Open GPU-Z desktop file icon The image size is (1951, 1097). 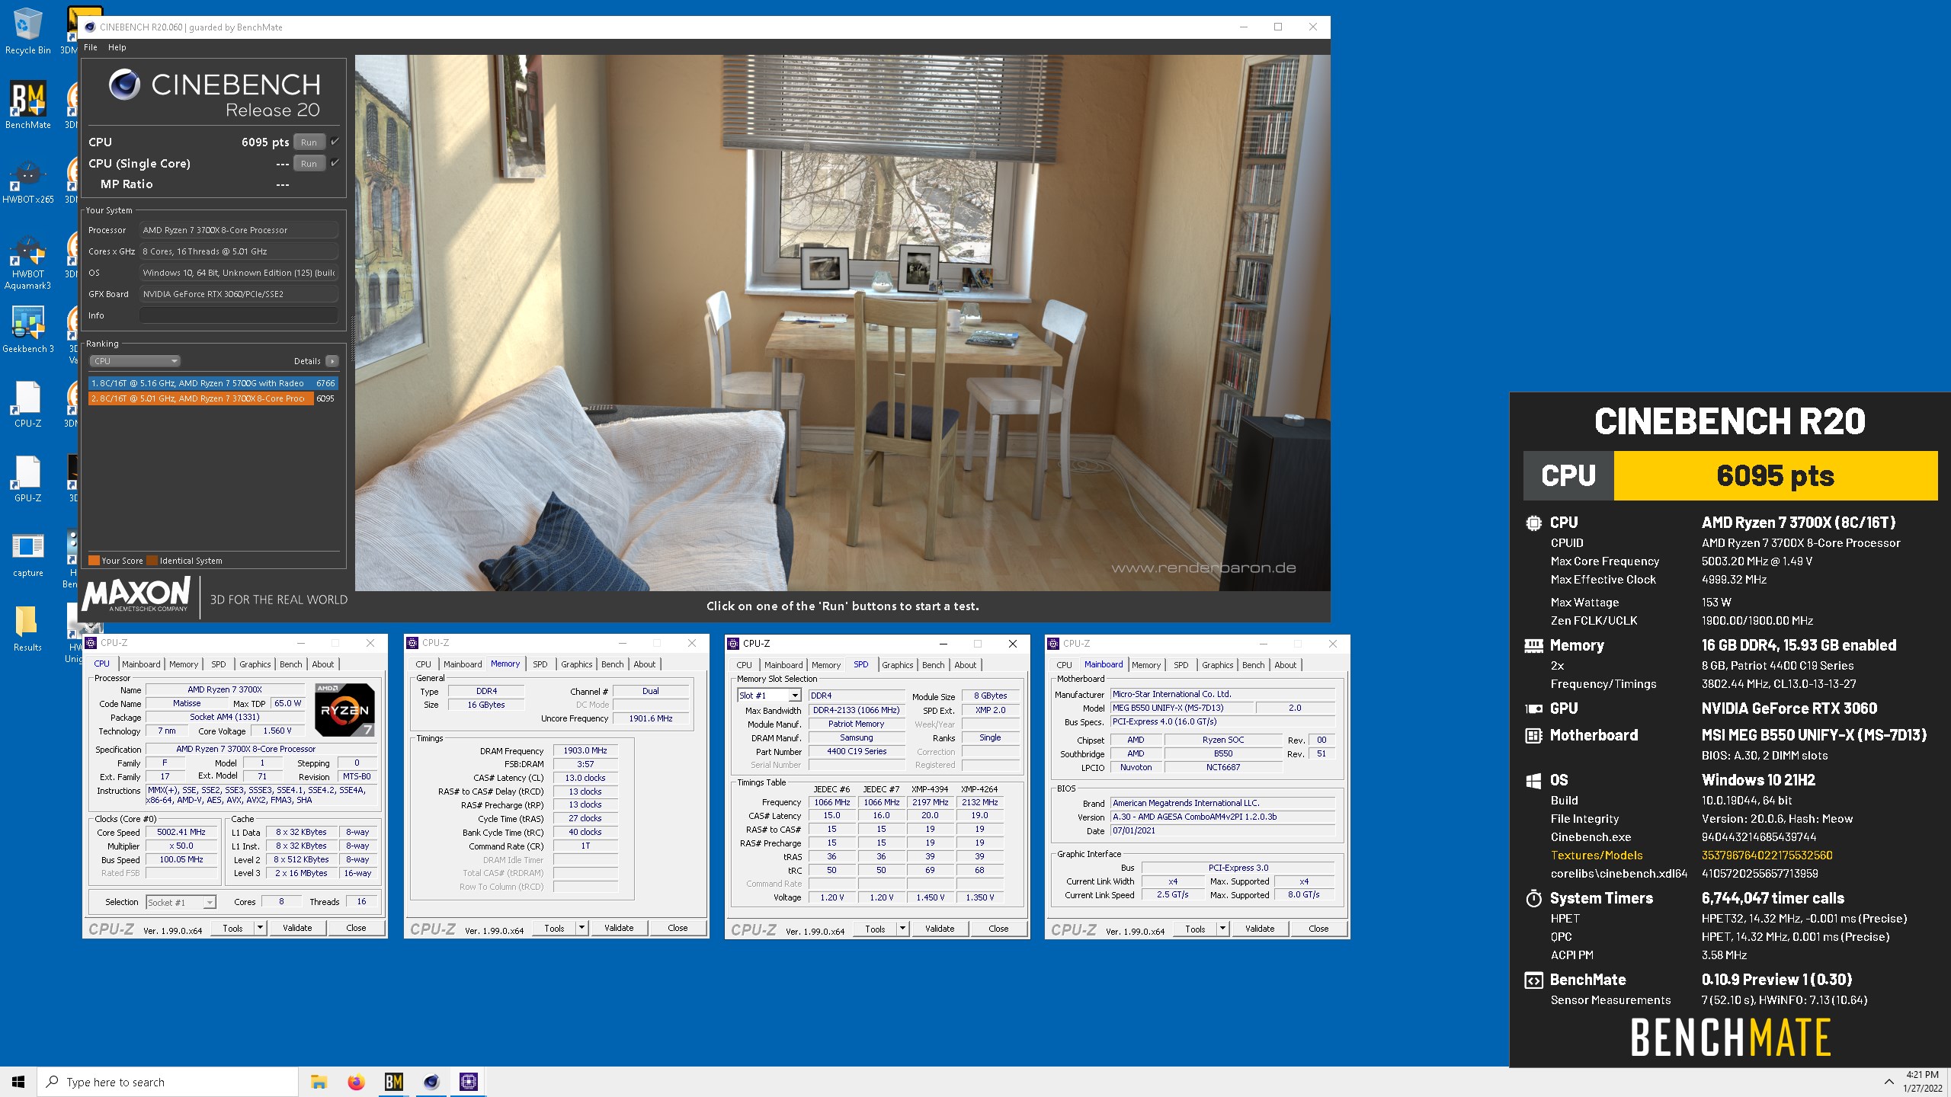pyautogui.click(x=27, y=478)
